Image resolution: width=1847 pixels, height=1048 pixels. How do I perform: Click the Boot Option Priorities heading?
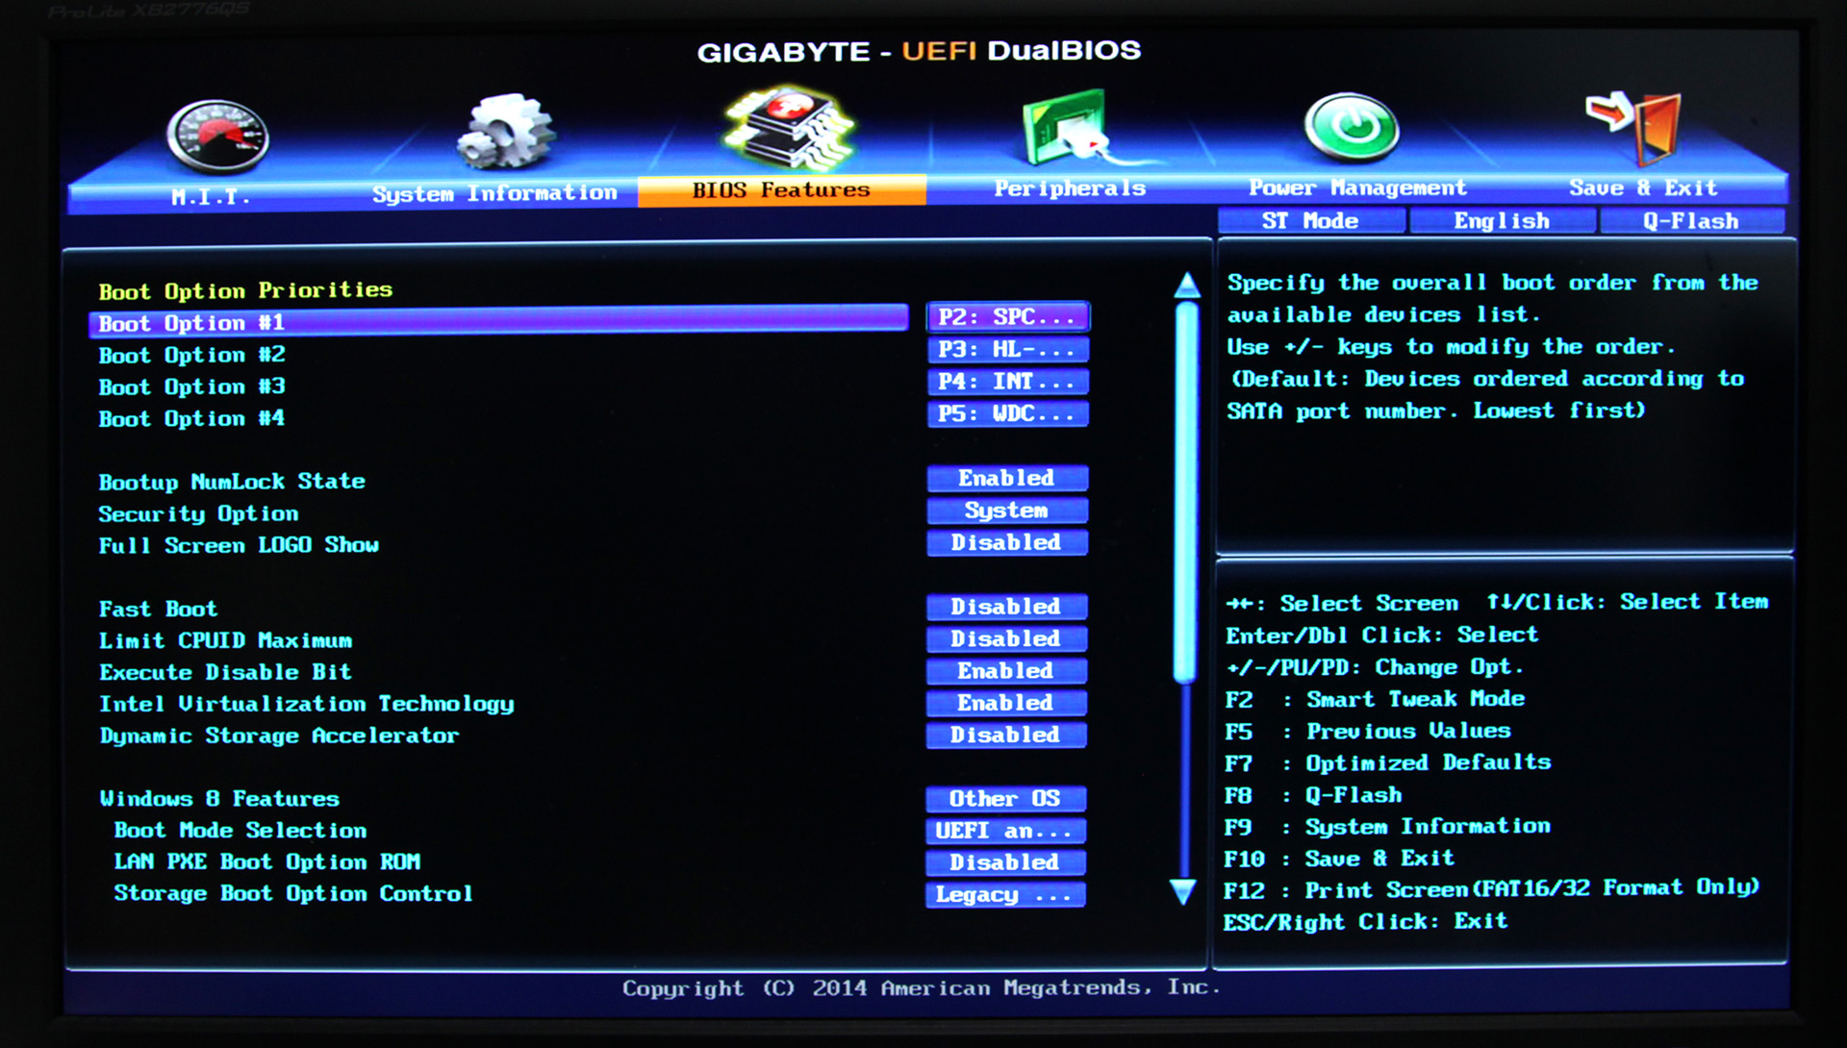[x=245, y=290]
